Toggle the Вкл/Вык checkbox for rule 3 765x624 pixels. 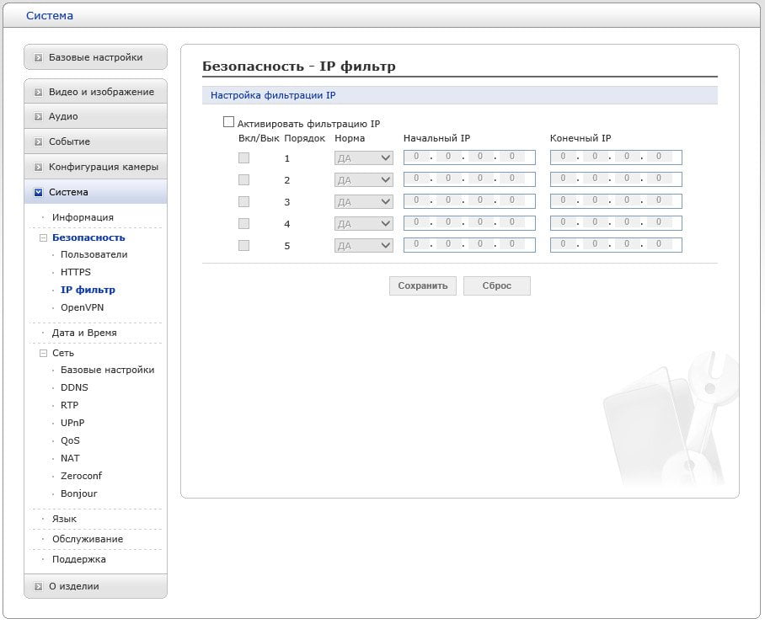pos(244,202)
